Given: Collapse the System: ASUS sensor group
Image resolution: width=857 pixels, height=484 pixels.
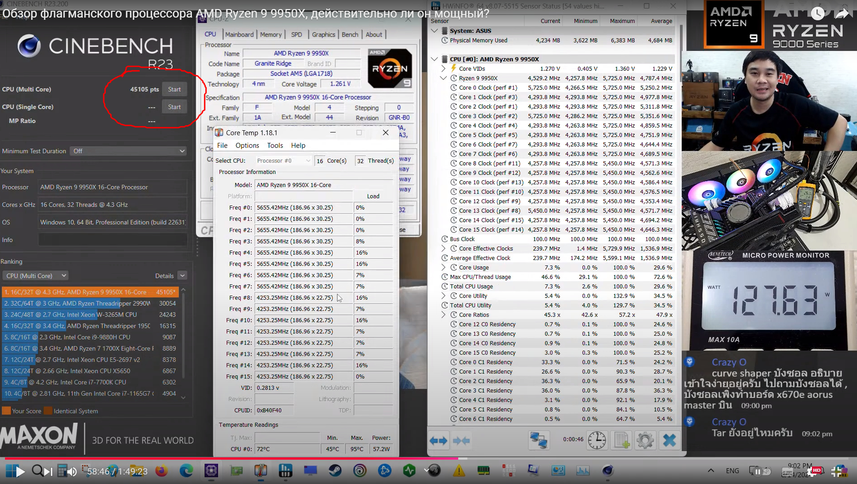Looking at the screenshot, I should point(434,31).
